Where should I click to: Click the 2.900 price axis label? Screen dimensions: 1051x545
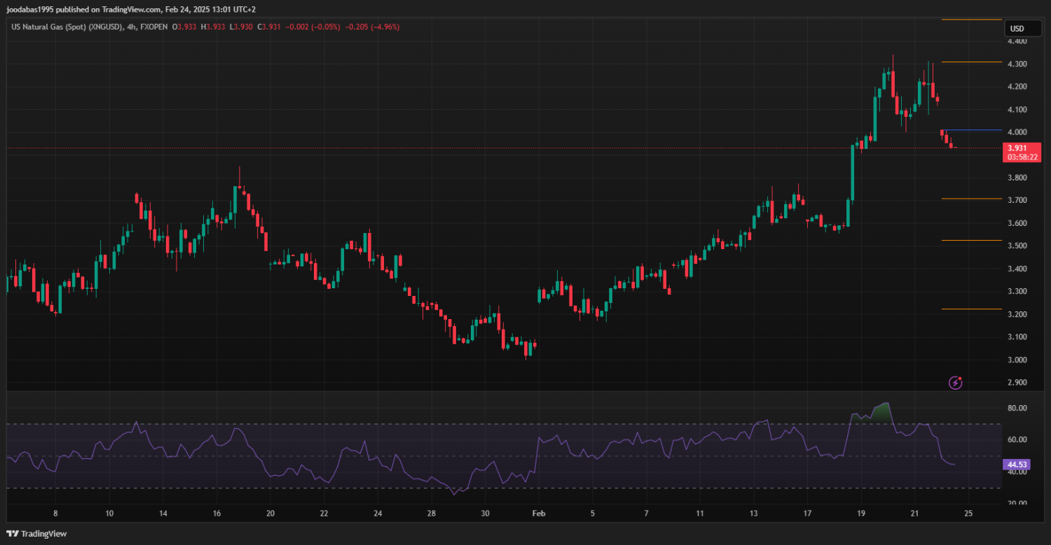click(1017, 383)
